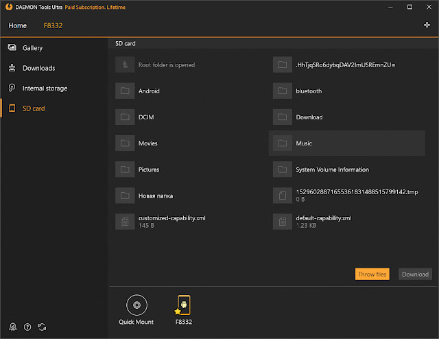The height and width of the screenshot is (339, 439).
Task: Select the DCIM folder name
Action: [146, 117]
